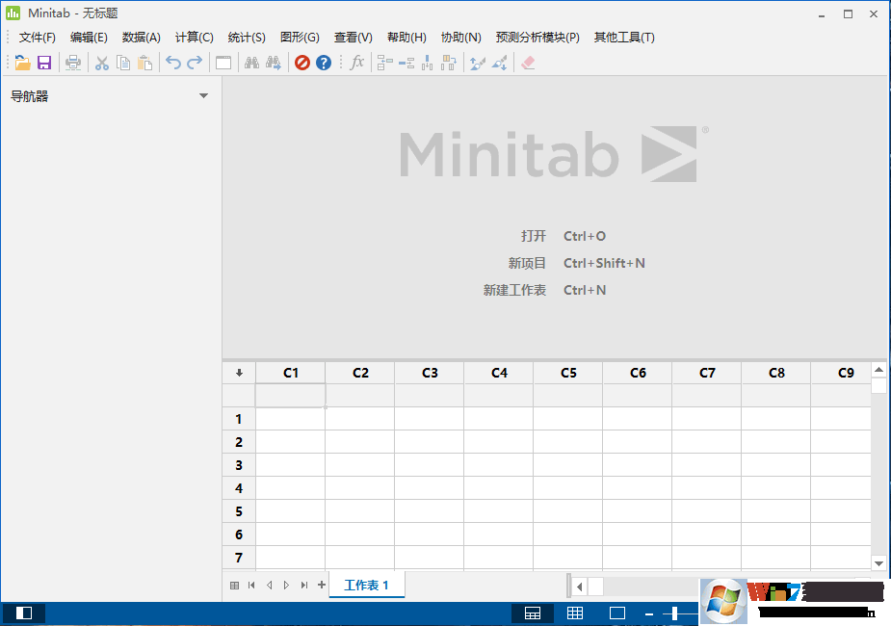The height and width of the screenshot is (626, 891).
Task: Select the Help question mark icon
Action: coord(324,62)
